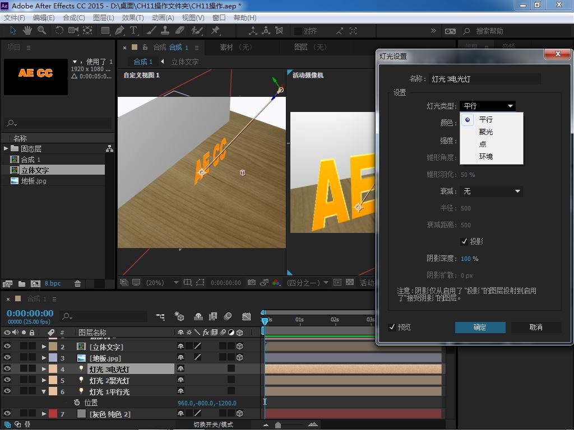Viewport: 574px width, 430px height.
Task: Toggle the 投影 checkbox
Action: (x=464, y=241)
